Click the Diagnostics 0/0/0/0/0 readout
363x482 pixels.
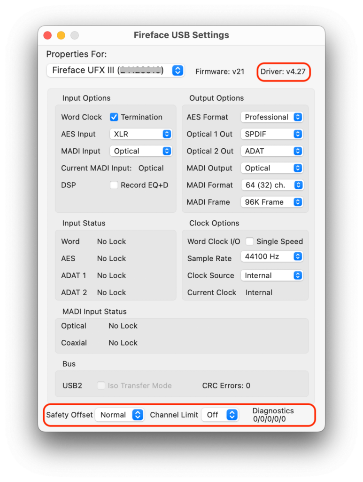[273, 415]
